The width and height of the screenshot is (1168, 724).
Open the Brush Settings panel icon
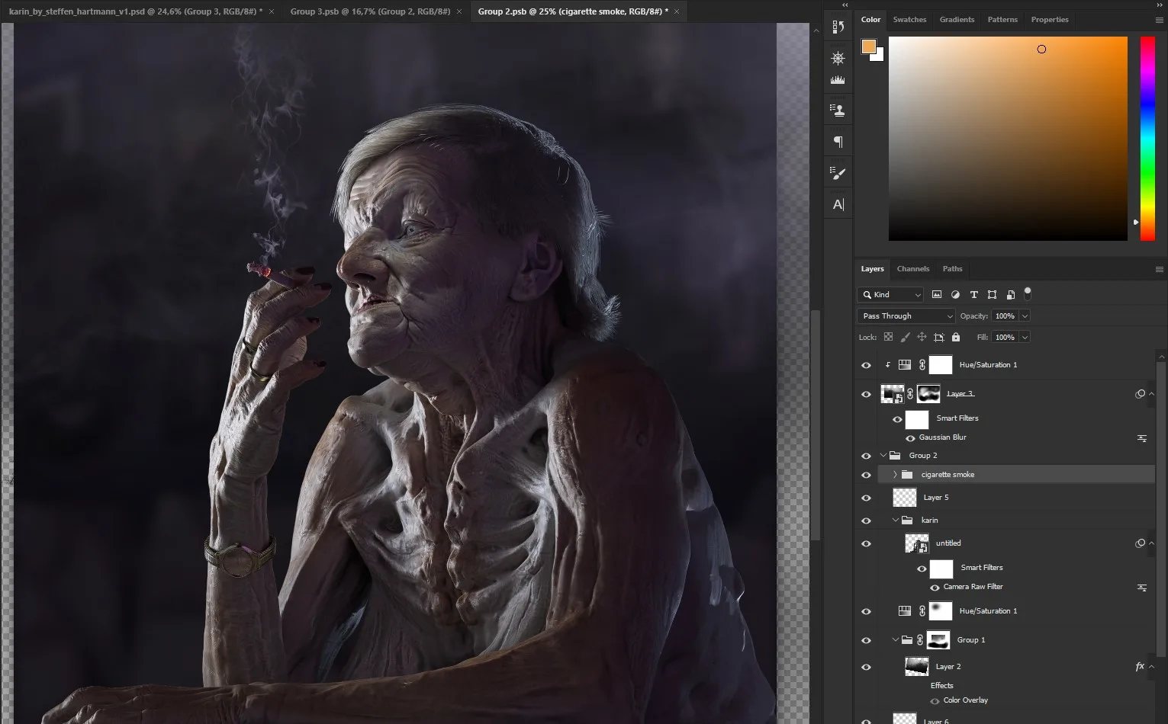(x=838, y=174)
